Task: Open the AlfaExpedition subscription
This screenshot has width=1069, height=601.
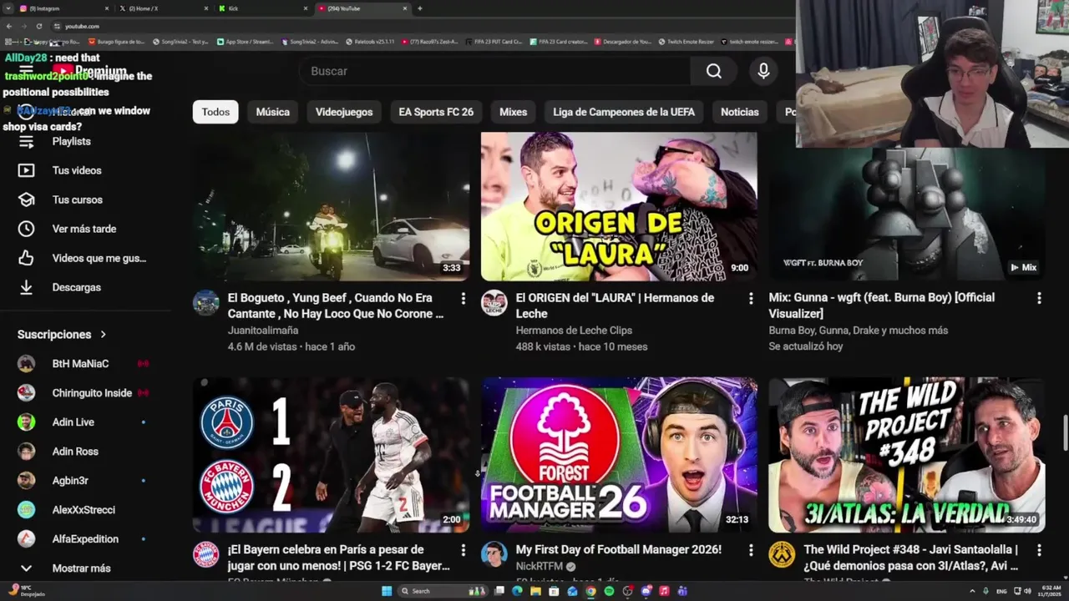Action: click(84, 539)
